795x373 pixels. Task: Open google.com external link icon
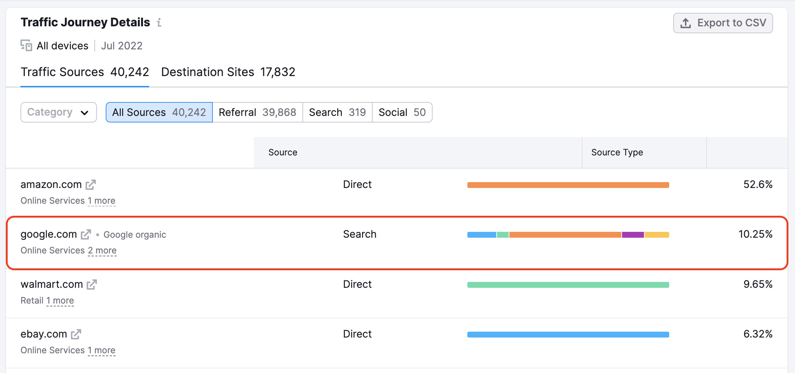coord(86,234)
